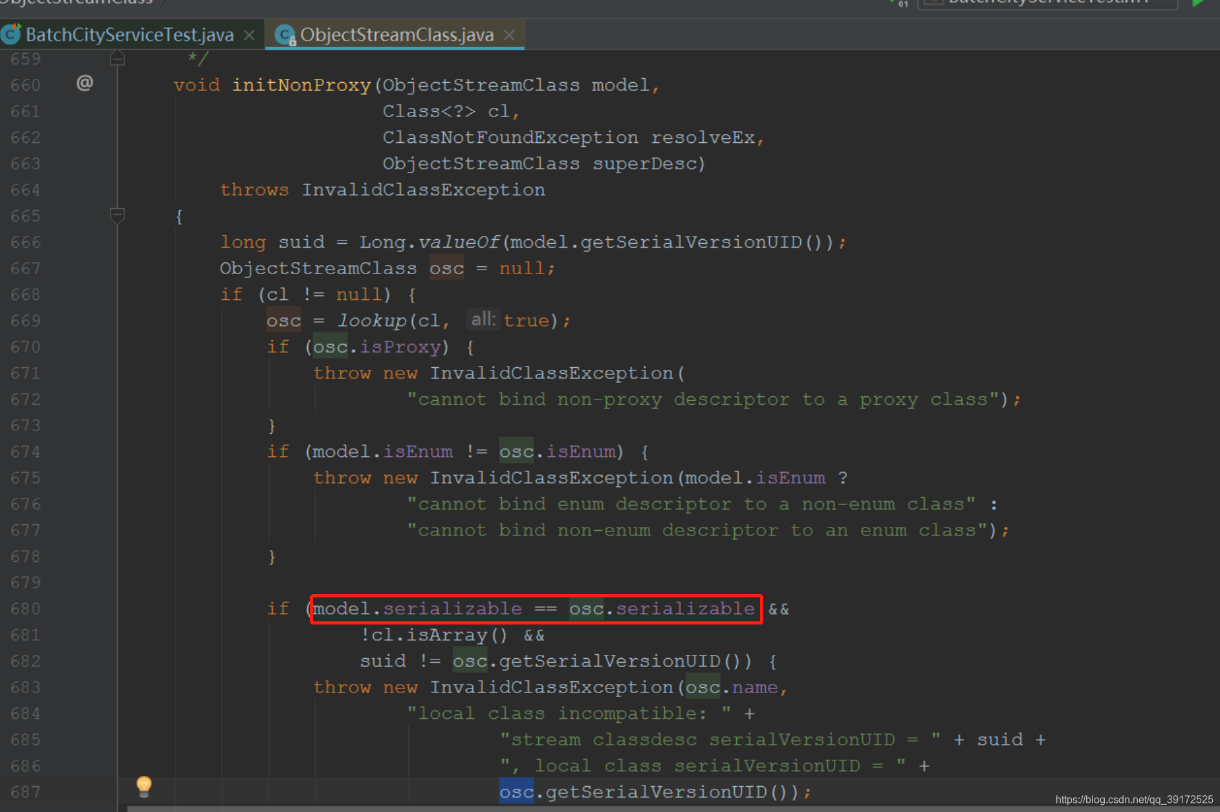The width and height of the screenshot is (1220, 812).
Task: Click the valueOf method call
Action: click(x=459, y=242)
